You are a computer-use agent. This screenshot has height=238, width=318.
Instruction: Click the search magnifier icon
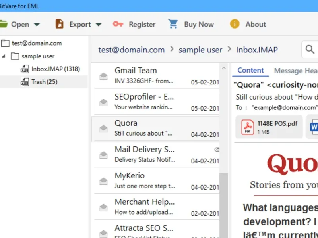[x=310, y=49]
